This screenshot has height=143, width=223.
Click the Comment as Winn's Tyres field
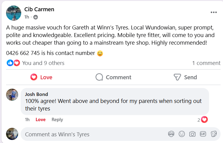(91, 134)
